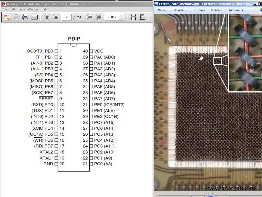Image resolution: width=262 pixels, height=197 pixels.
Task: Open the Window menu in Adobe Reader
Action: tap(33, 9)
